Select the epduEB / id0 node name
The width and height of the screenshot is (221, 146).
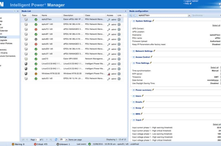click(47, 49)
